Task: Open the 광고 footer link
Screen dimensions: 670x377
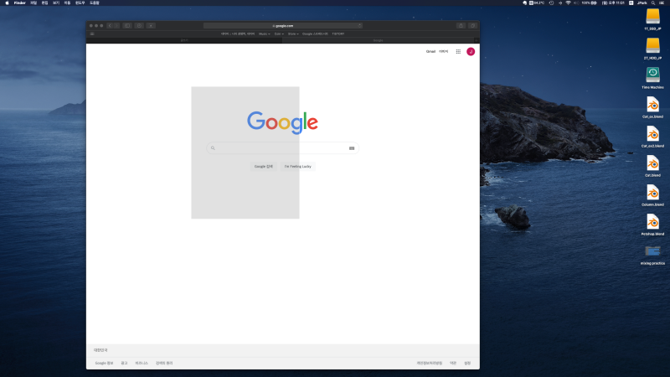Action: click(124, 364)
